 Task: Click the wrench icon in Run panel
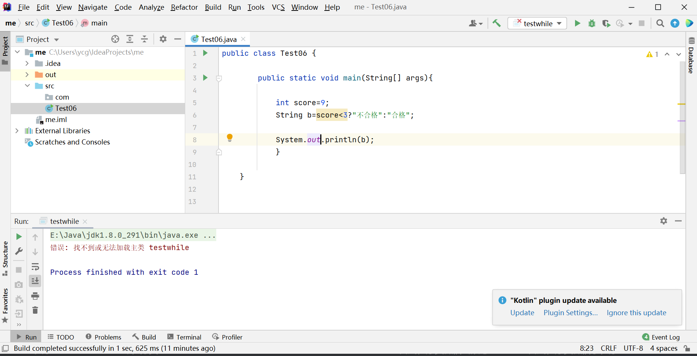(19, 251)
